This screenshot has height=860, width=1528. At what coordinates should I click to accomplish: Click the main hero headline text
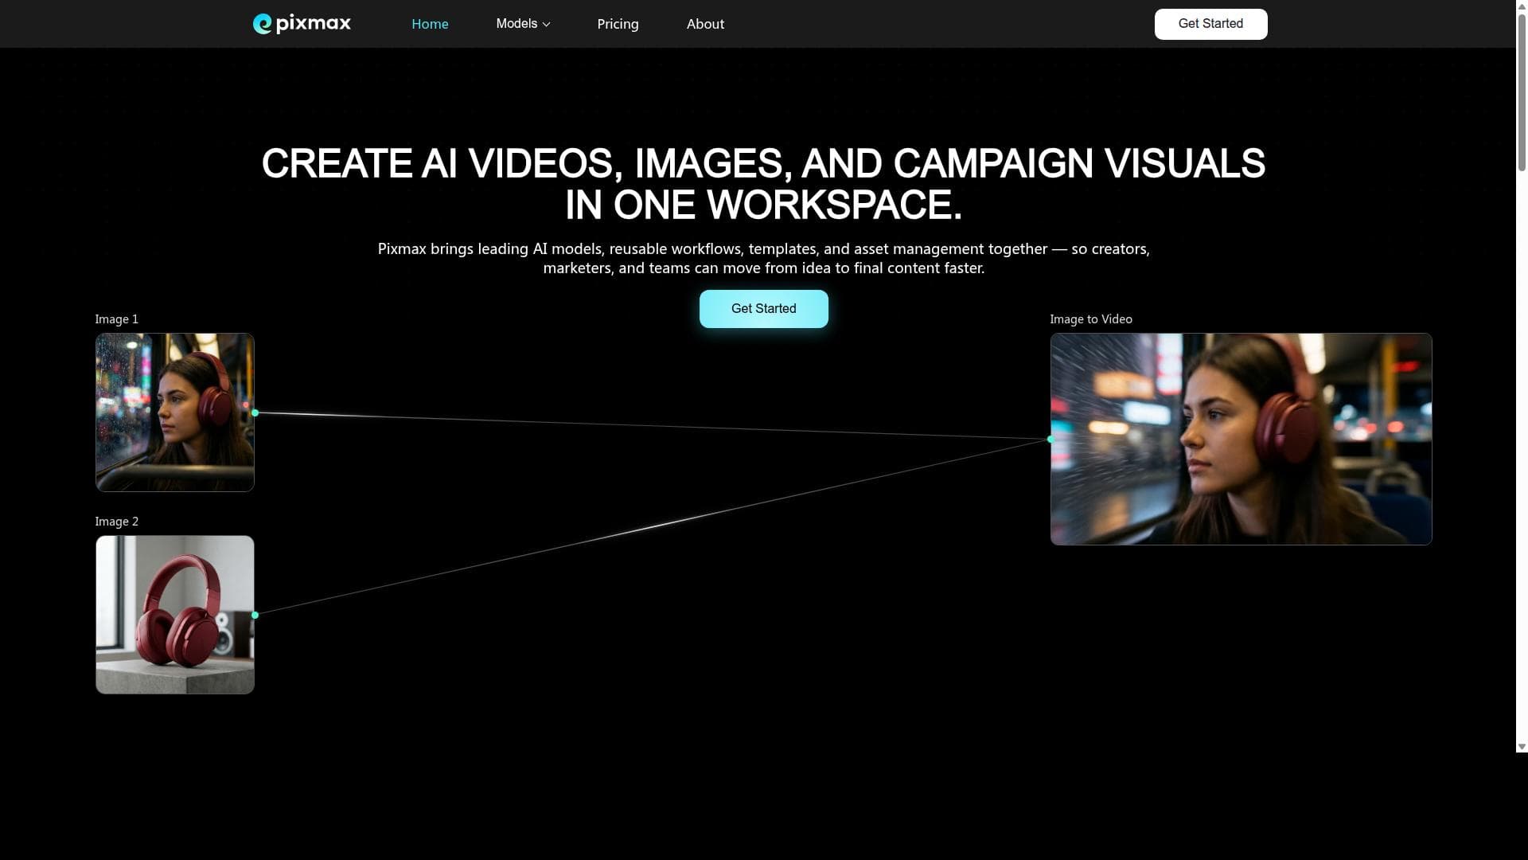[x=763, y=184]
